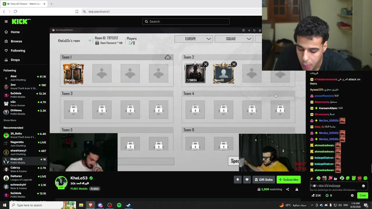Open File Explorer from the taskbar
The image size is (372, 209).
(x=81, y=205)
